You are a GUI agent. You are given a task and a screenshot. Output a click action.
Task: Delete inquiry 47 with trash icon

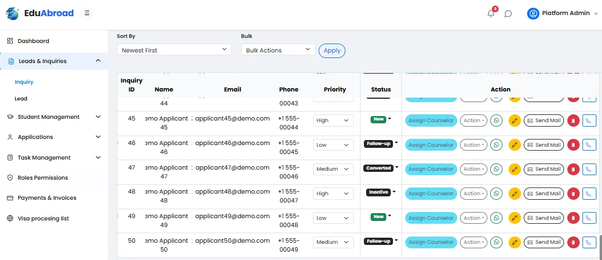click(x=573, y=169)
